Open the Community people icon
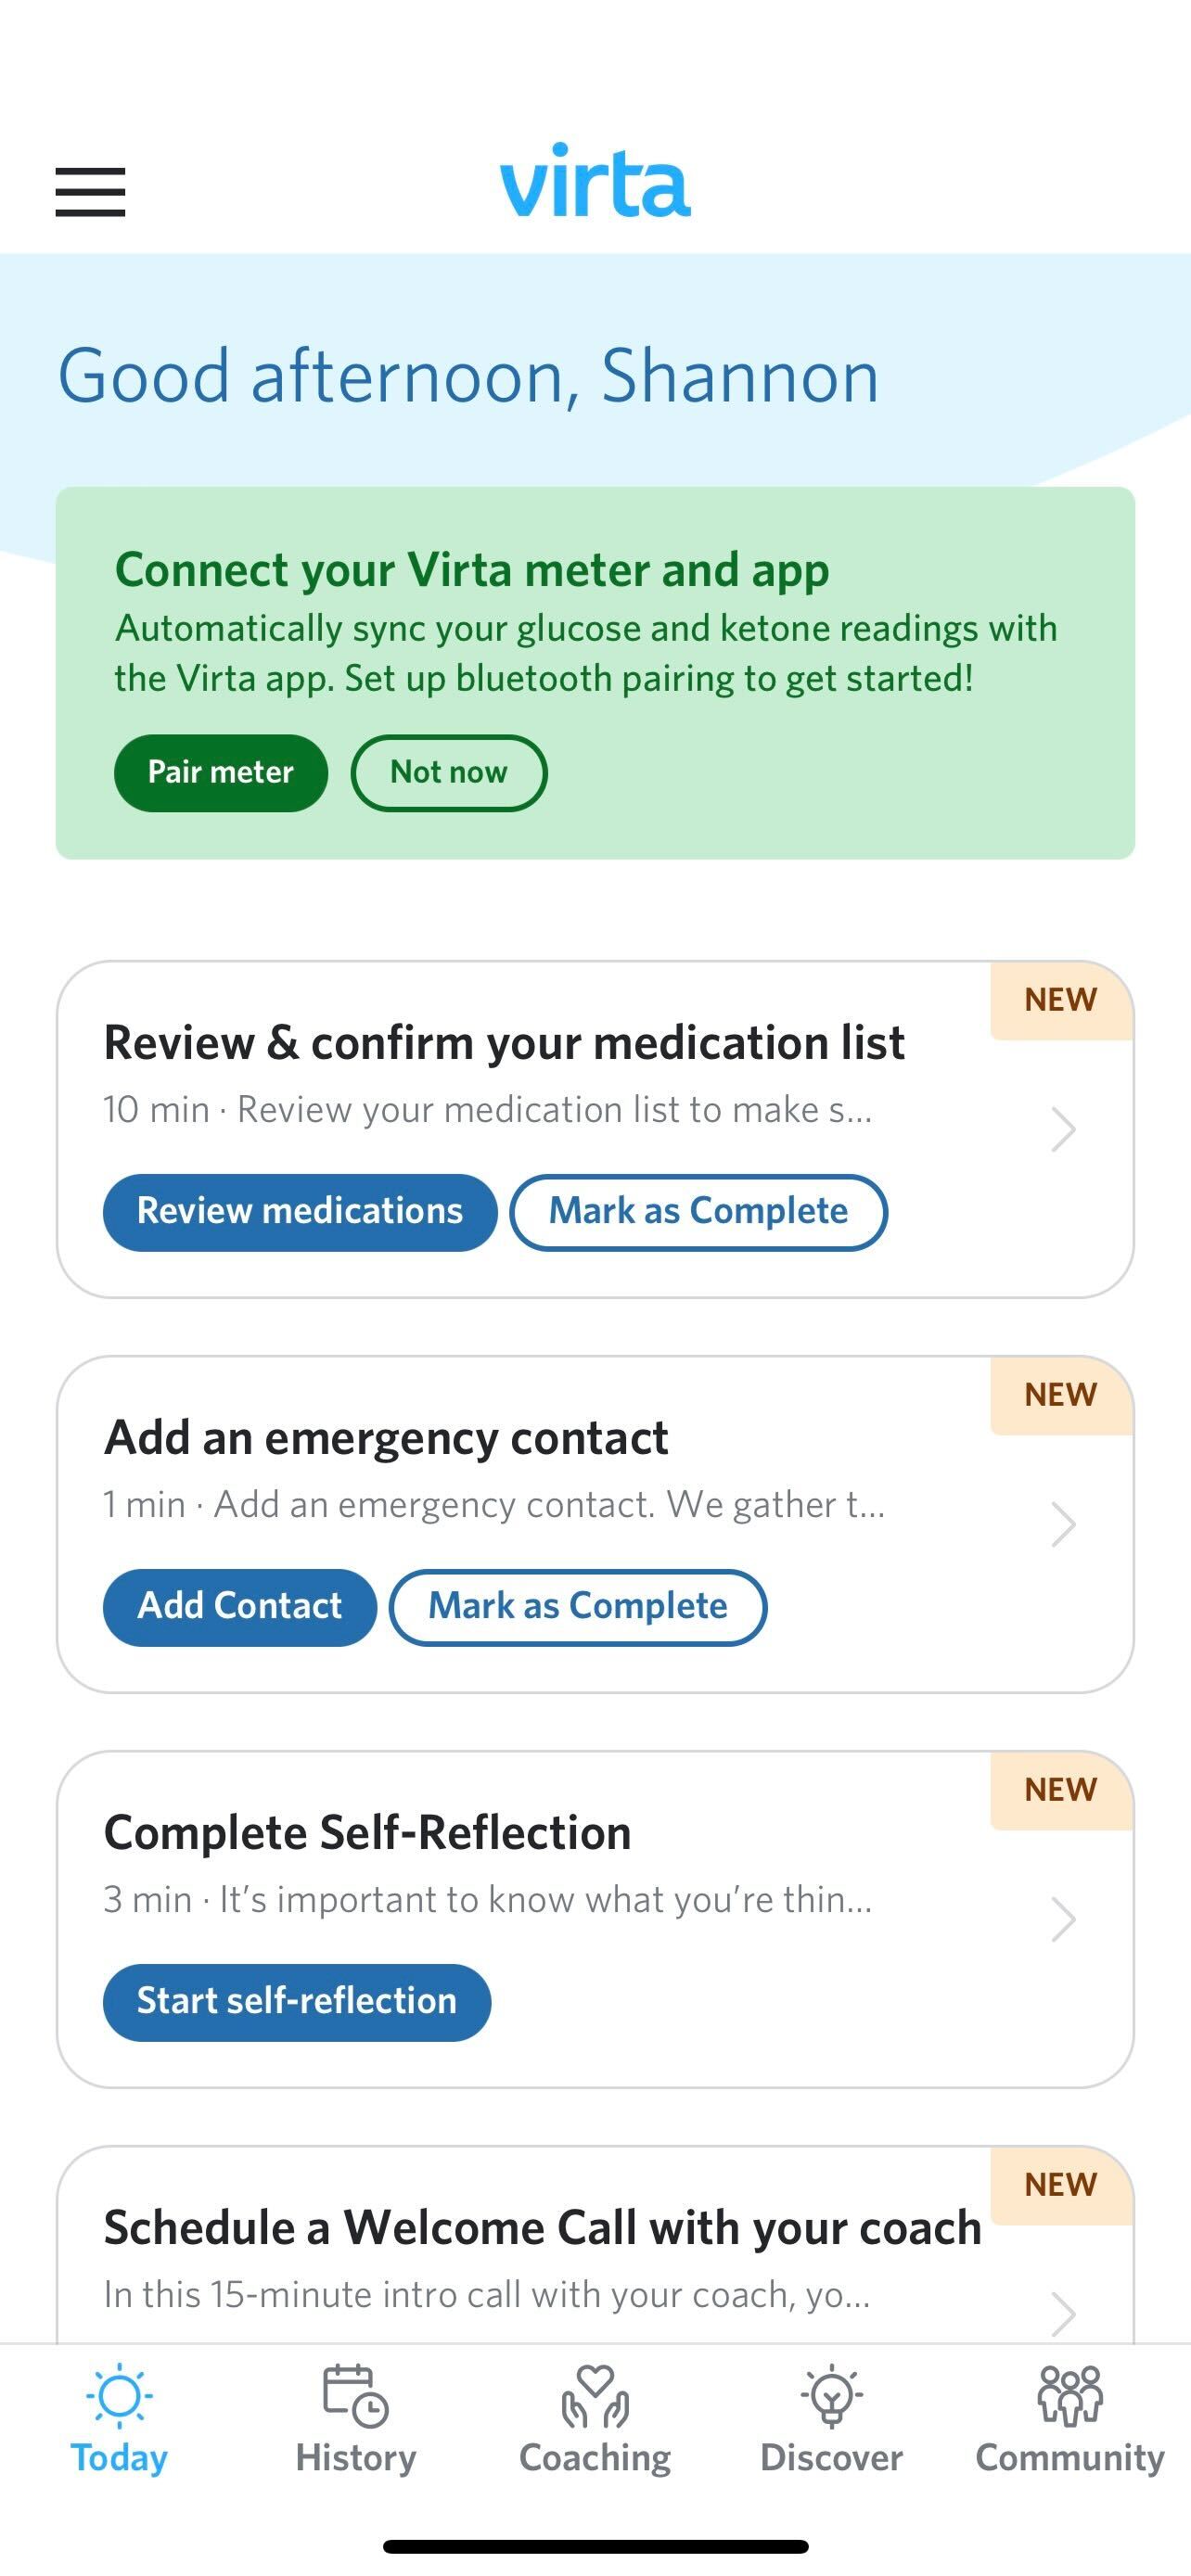Screen dimensions: 1191x2576 pyautogui.click(x=1069, y=2396)
